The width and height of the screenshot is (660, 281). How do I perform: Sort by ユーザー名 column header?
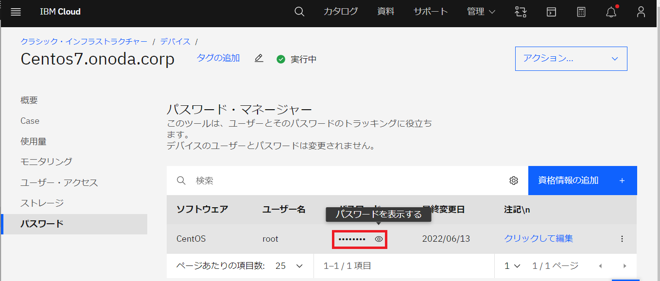(x=284, y=209)
